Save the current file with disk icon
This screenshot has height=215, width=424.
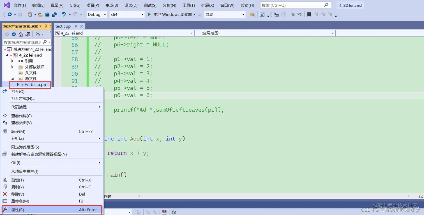click(47, 15)
